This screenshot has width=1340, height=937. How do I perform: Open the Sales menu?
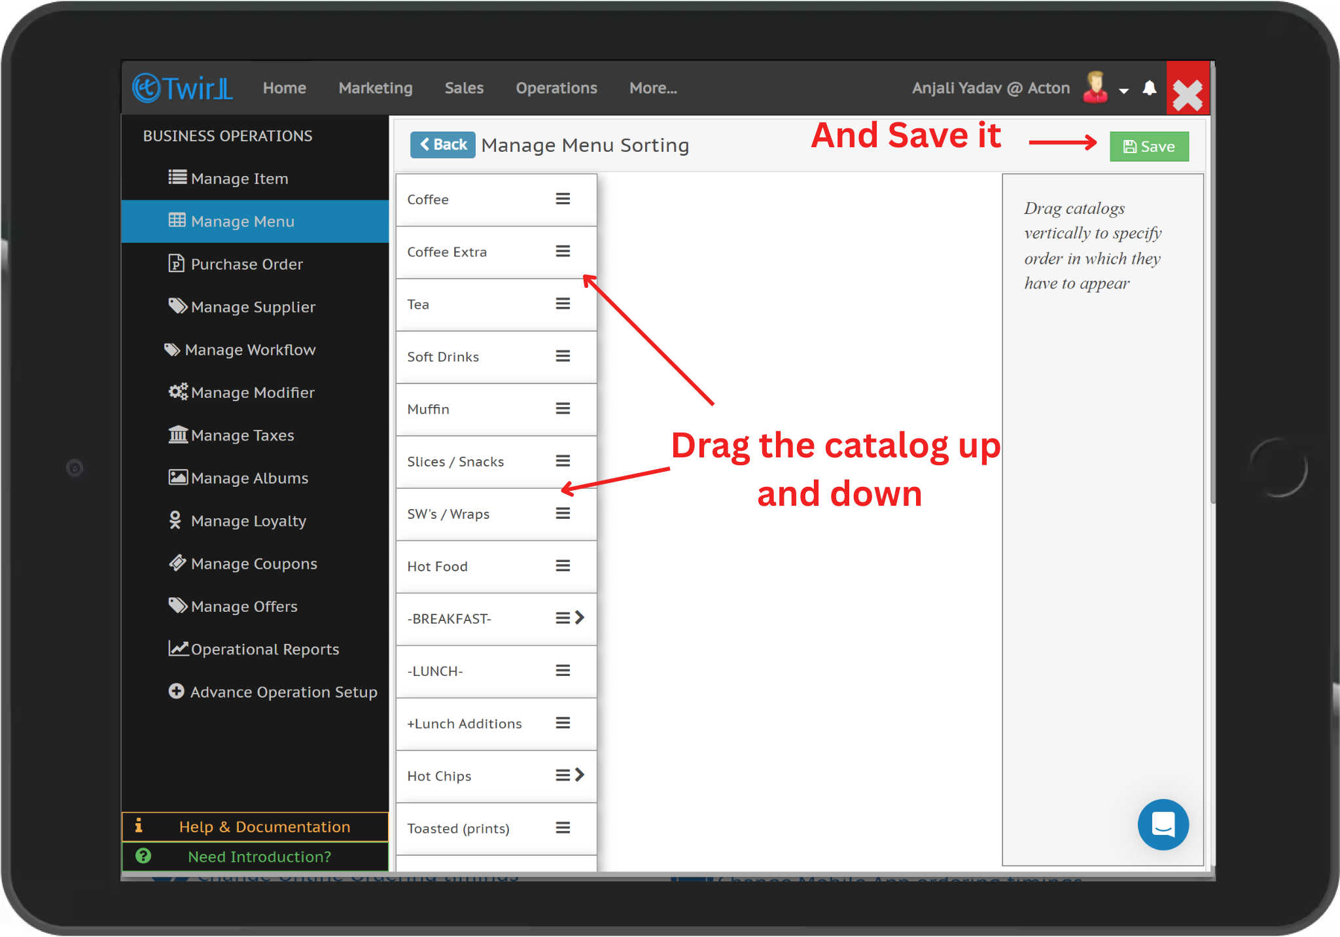(464, 88)
